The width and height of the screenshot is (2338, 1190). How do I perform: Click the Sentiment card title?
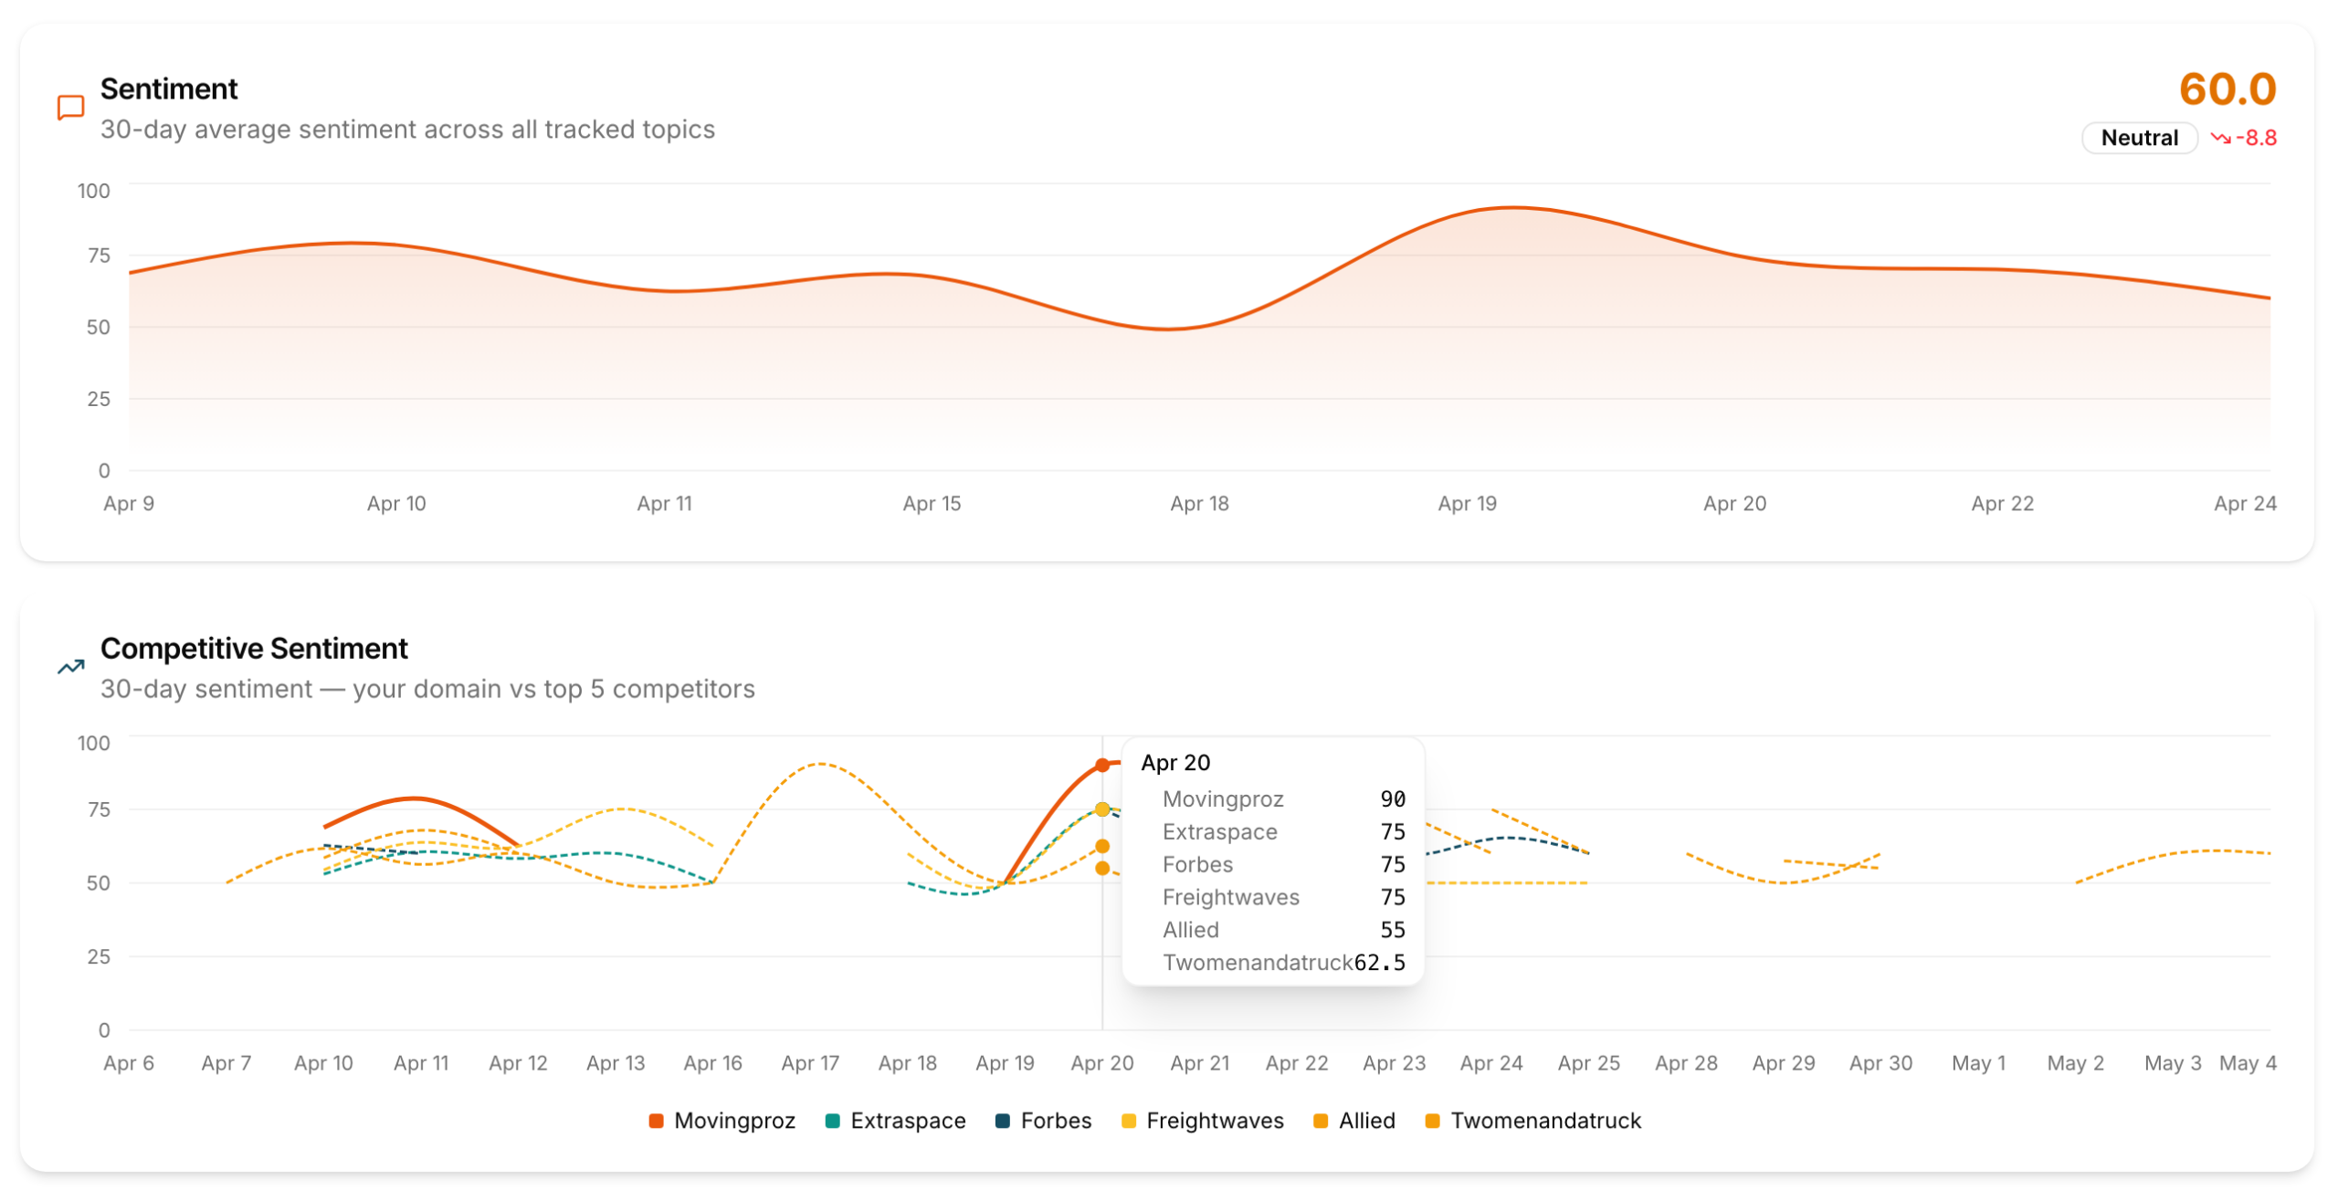(x=169, y=89)
